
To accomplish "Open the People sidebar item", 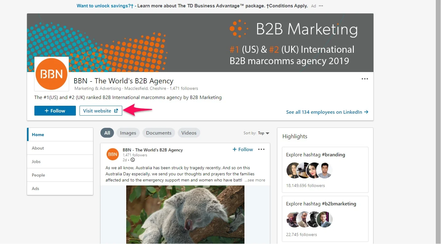I will tap(60, 175).
